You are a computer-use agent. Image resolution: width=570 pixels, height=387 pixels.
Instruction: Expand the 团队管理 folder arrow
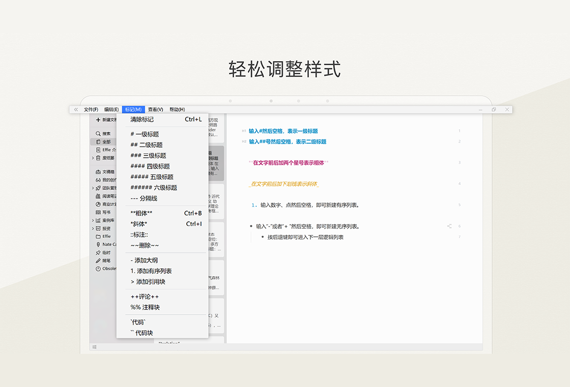pyautogui.click(x=93, y=188)
